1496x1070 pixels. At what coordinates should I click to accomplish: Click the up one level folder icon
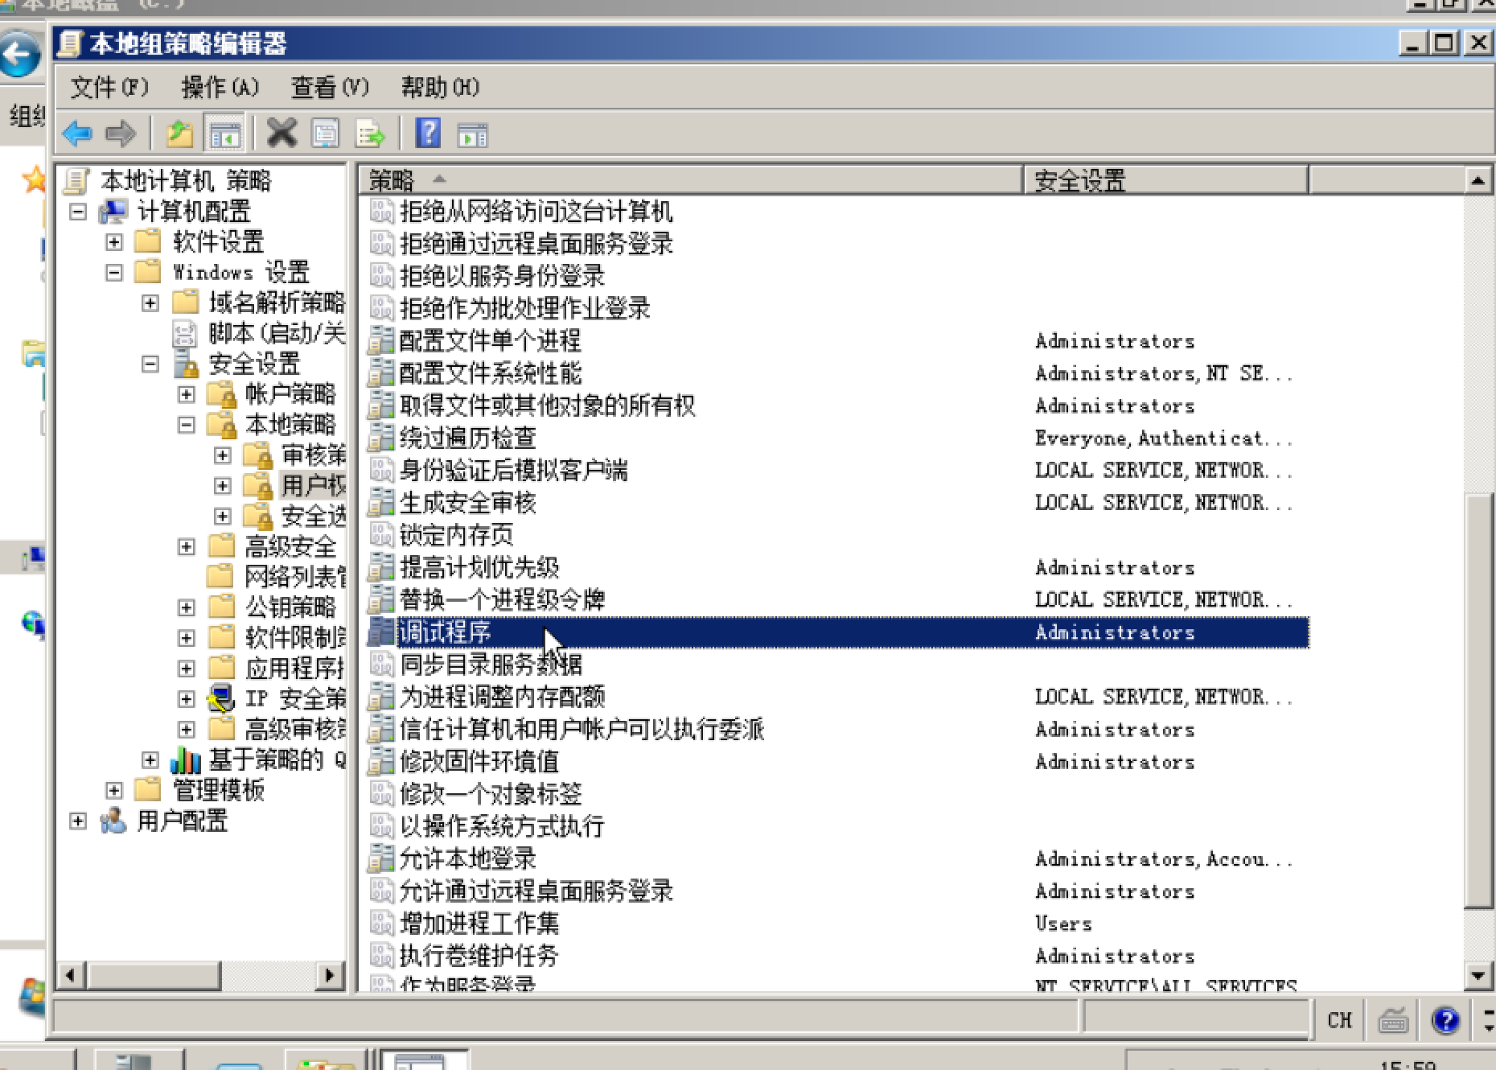click(179, 134)
